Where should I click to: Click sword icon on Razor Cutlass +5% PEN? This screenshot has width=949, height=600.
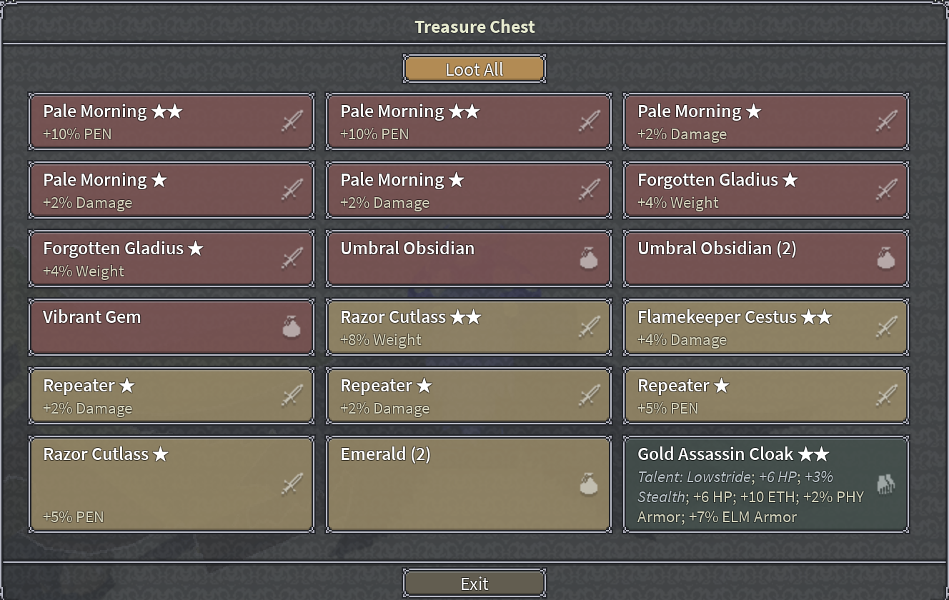pyautogui.click(x=292, y=485)
